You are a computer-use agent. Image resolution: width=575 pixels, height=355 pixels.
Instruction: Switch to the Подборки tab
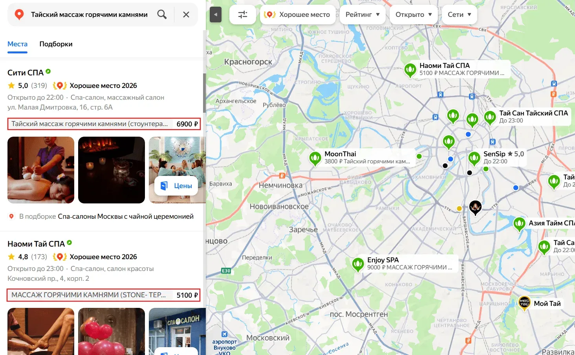(56, 44)
